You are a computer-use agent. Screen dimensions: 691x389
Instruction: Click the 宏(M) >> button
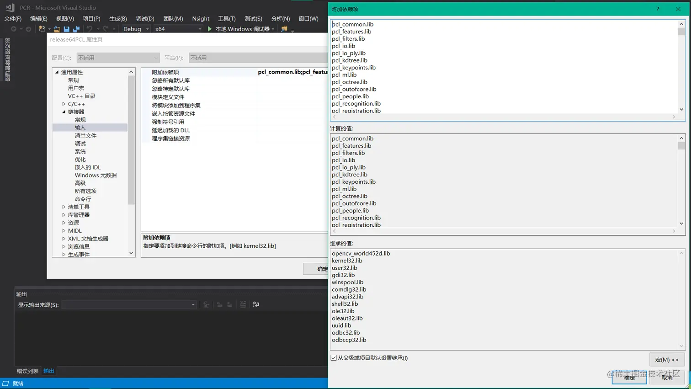667,360
